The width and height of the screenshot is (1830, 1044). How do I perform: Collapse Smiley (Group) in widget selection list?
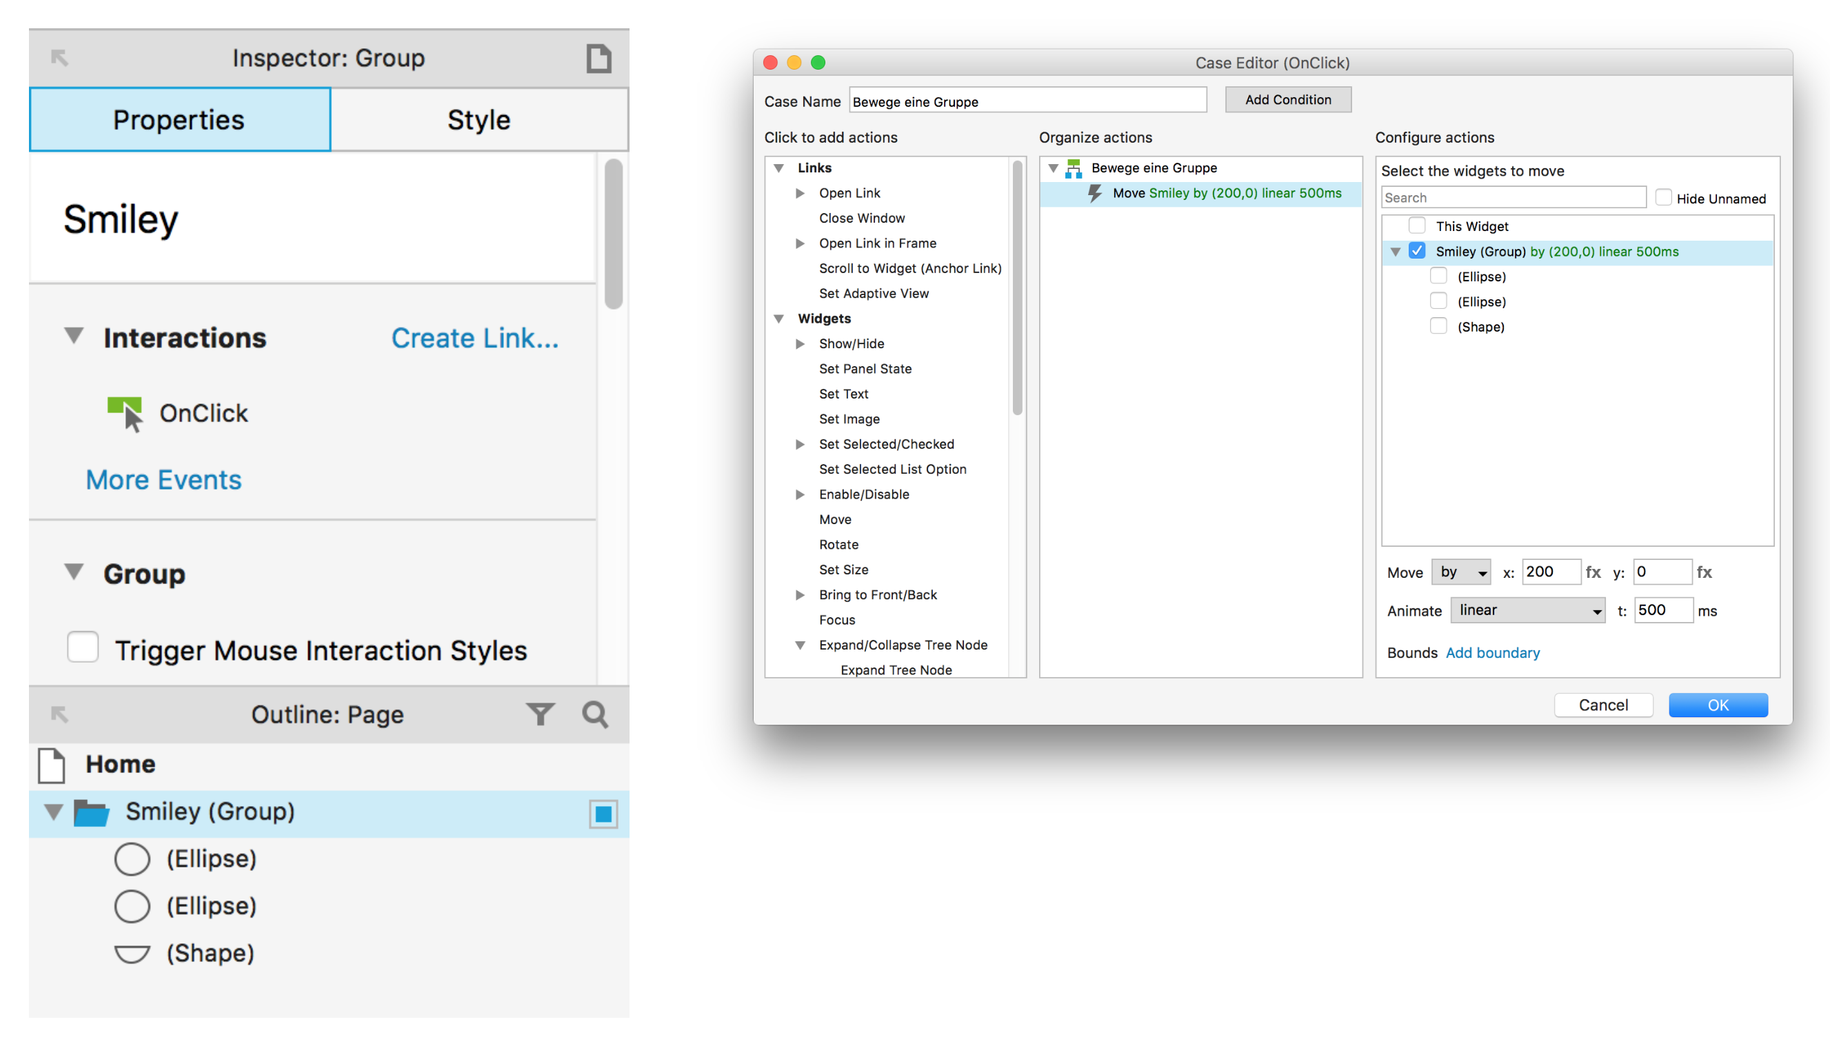pyautogui.click(x=1396, y=252)
